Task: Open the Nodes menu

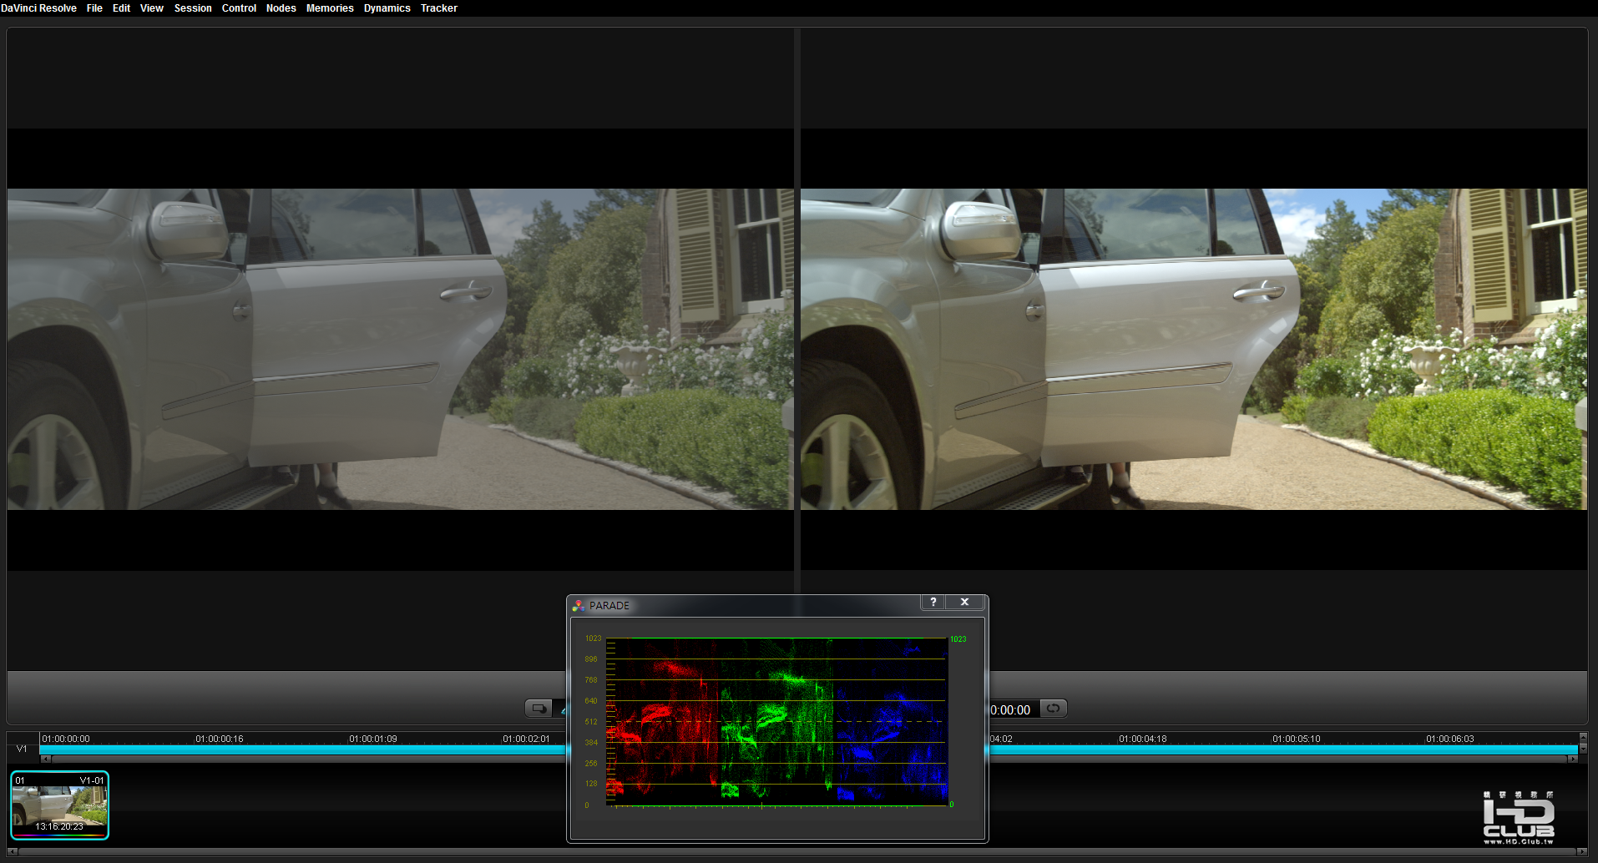Action: tap(281, 8)
